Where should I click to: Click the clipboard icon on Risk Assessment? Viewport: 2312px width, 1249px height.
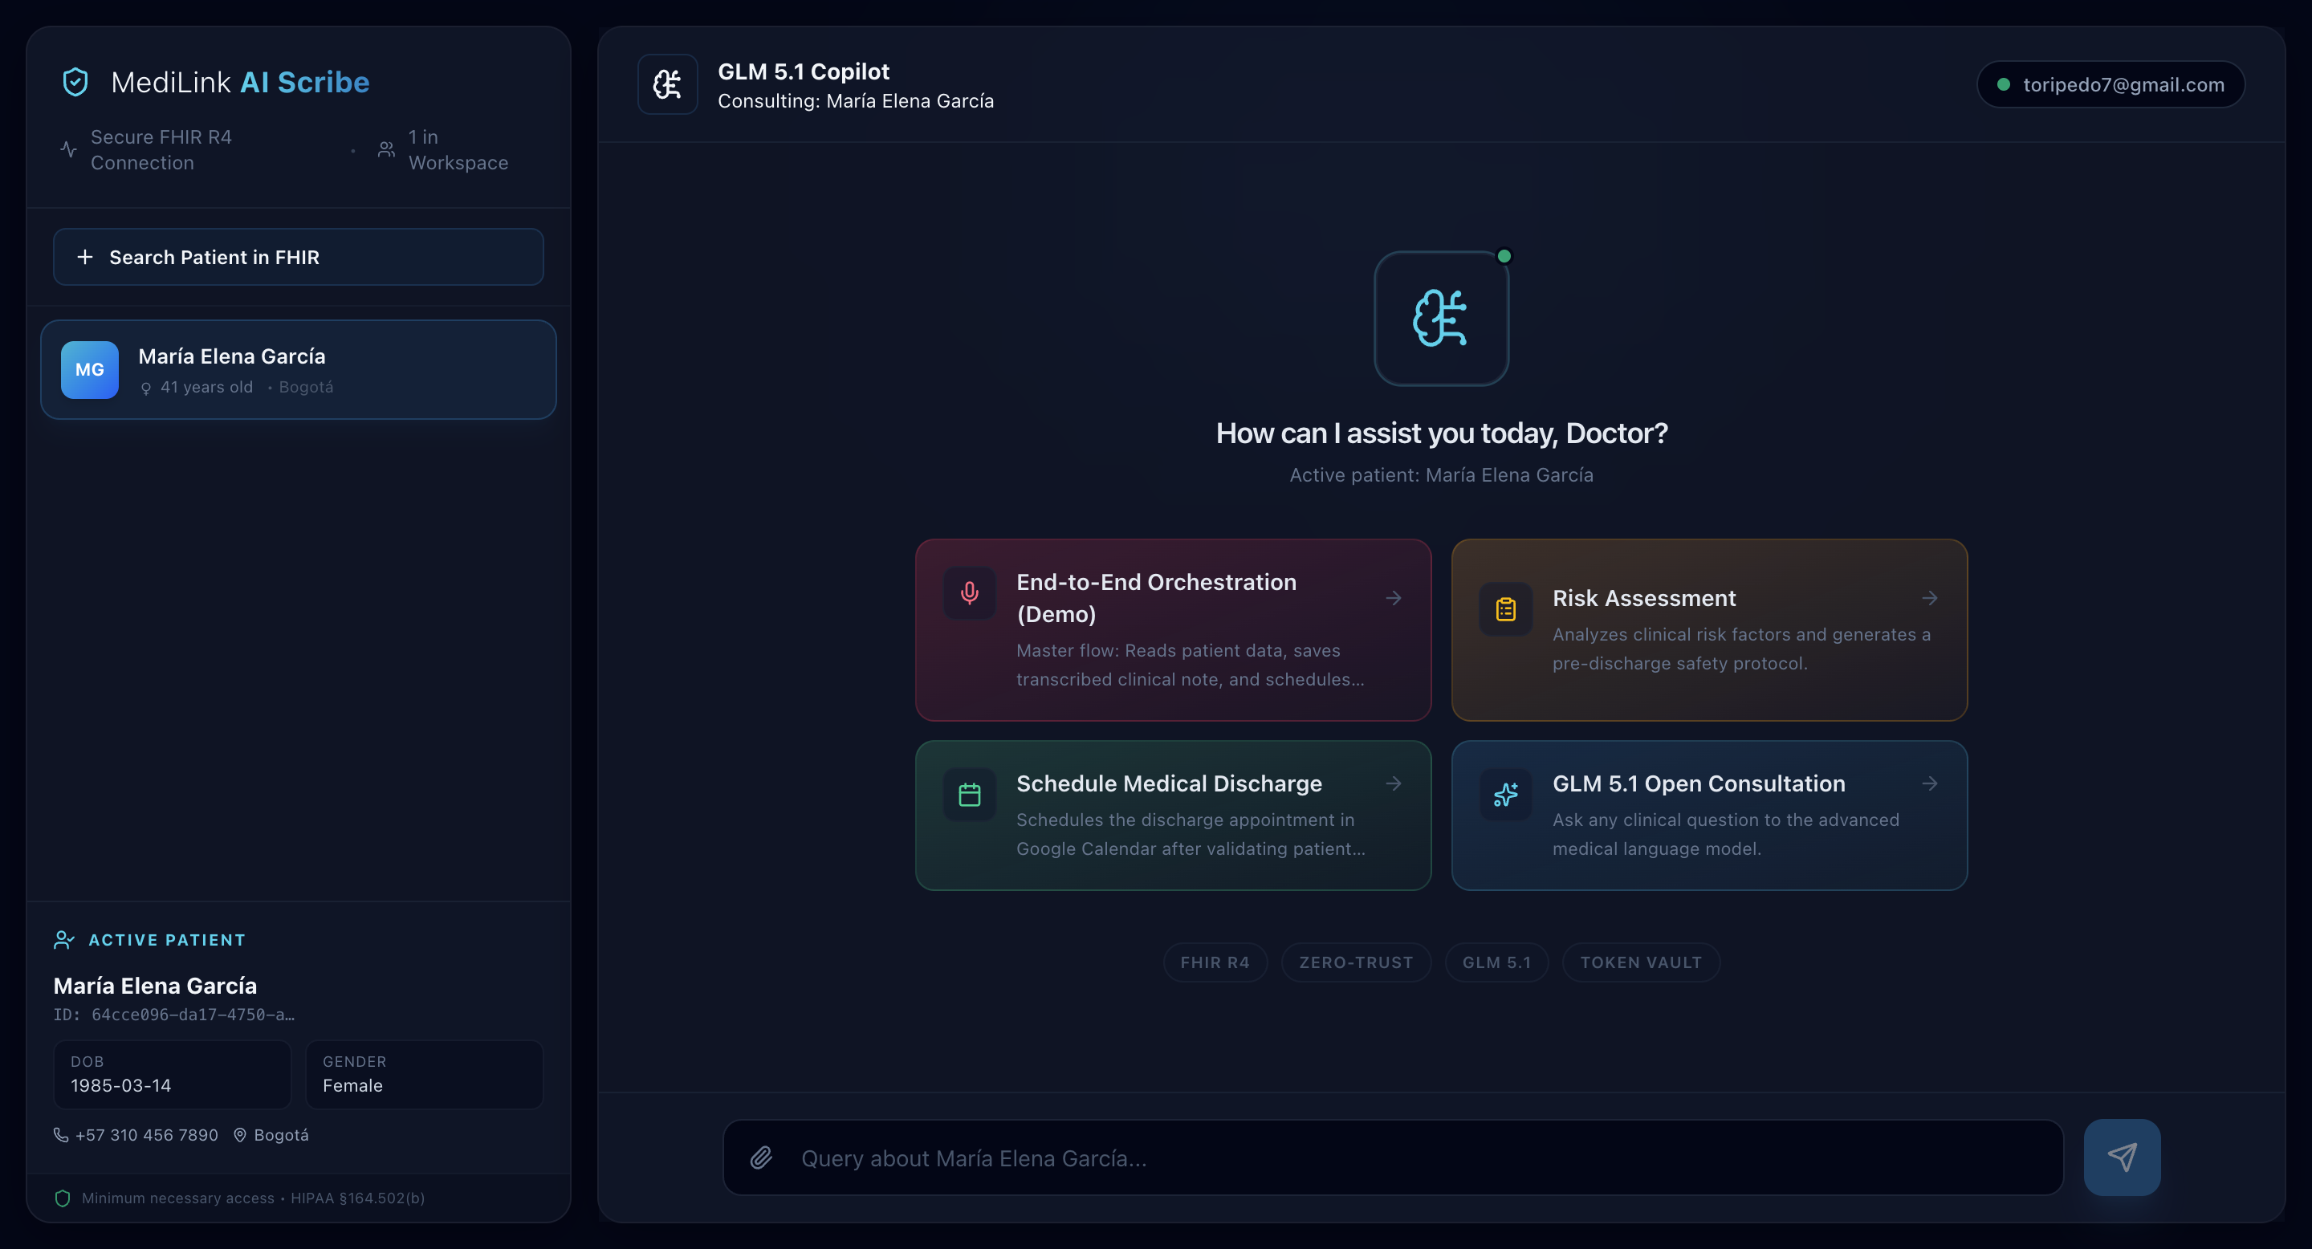tap(1505, 609)
